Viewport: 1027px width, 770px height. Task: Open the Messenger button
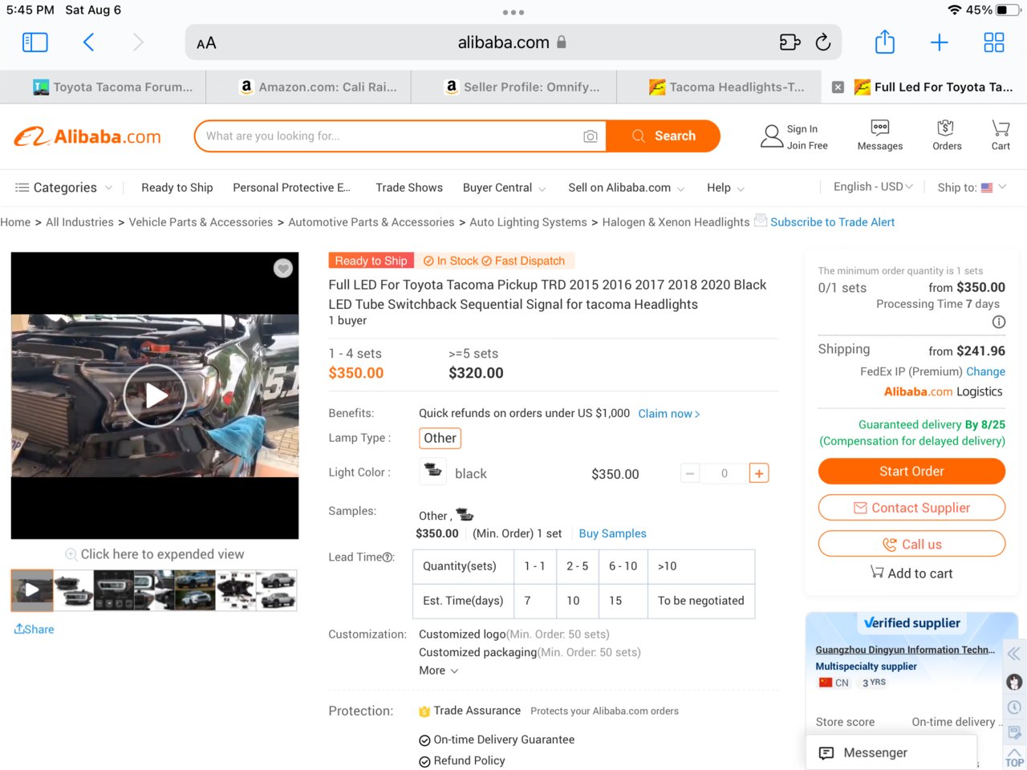[891, 752]
